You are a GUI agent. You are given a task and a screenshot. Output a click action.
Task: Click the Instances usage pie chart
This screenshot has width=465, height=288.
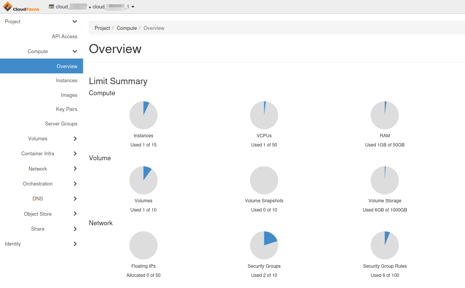[x=143, y=115]
